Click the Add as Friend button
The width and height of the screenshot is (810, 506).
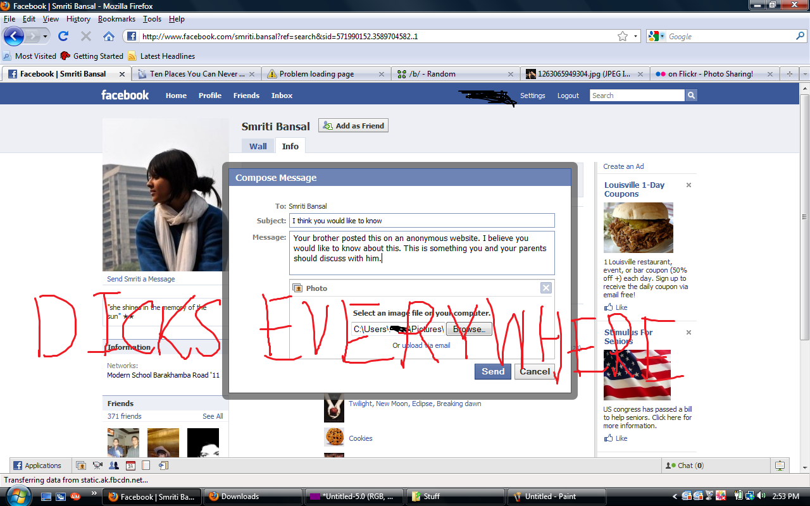353,126
